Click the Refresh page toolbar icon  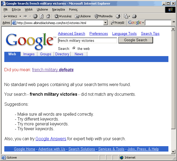42,16
